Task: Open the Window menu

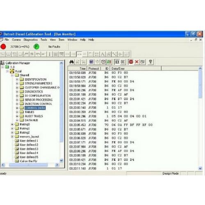Action: [x=72, y=40]
